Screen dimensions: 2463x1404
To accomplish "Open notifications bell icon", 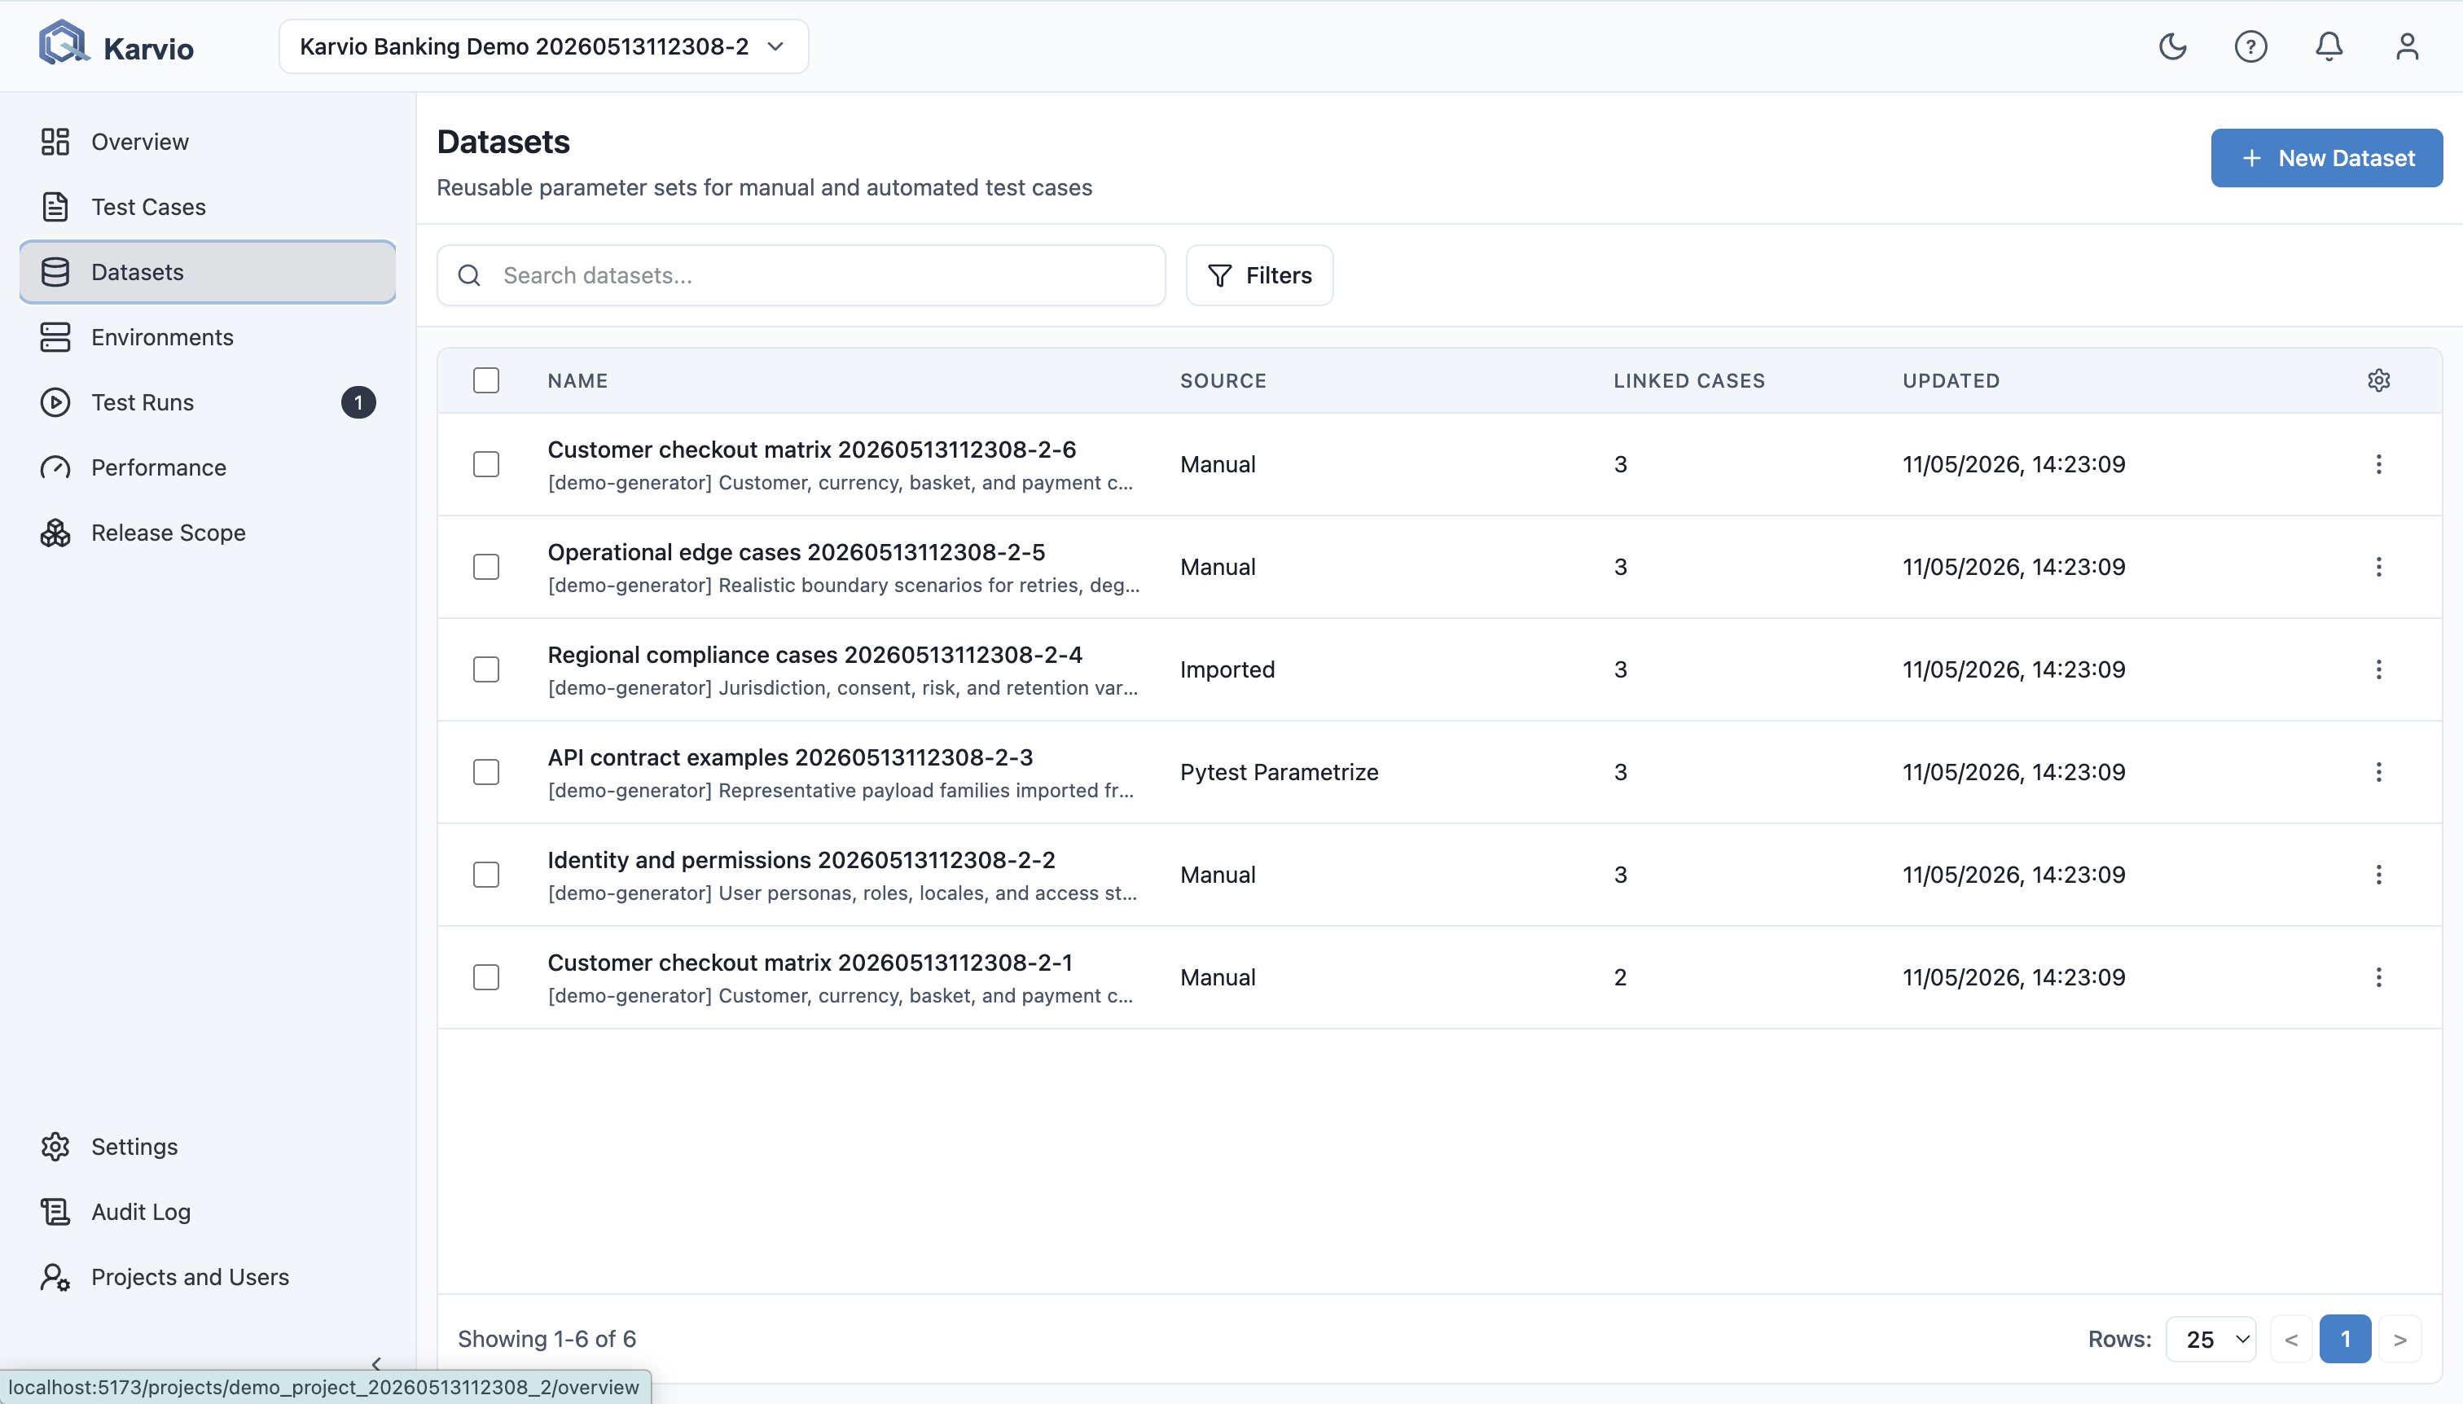I will pyautogui.click(x=2329, y=46).
